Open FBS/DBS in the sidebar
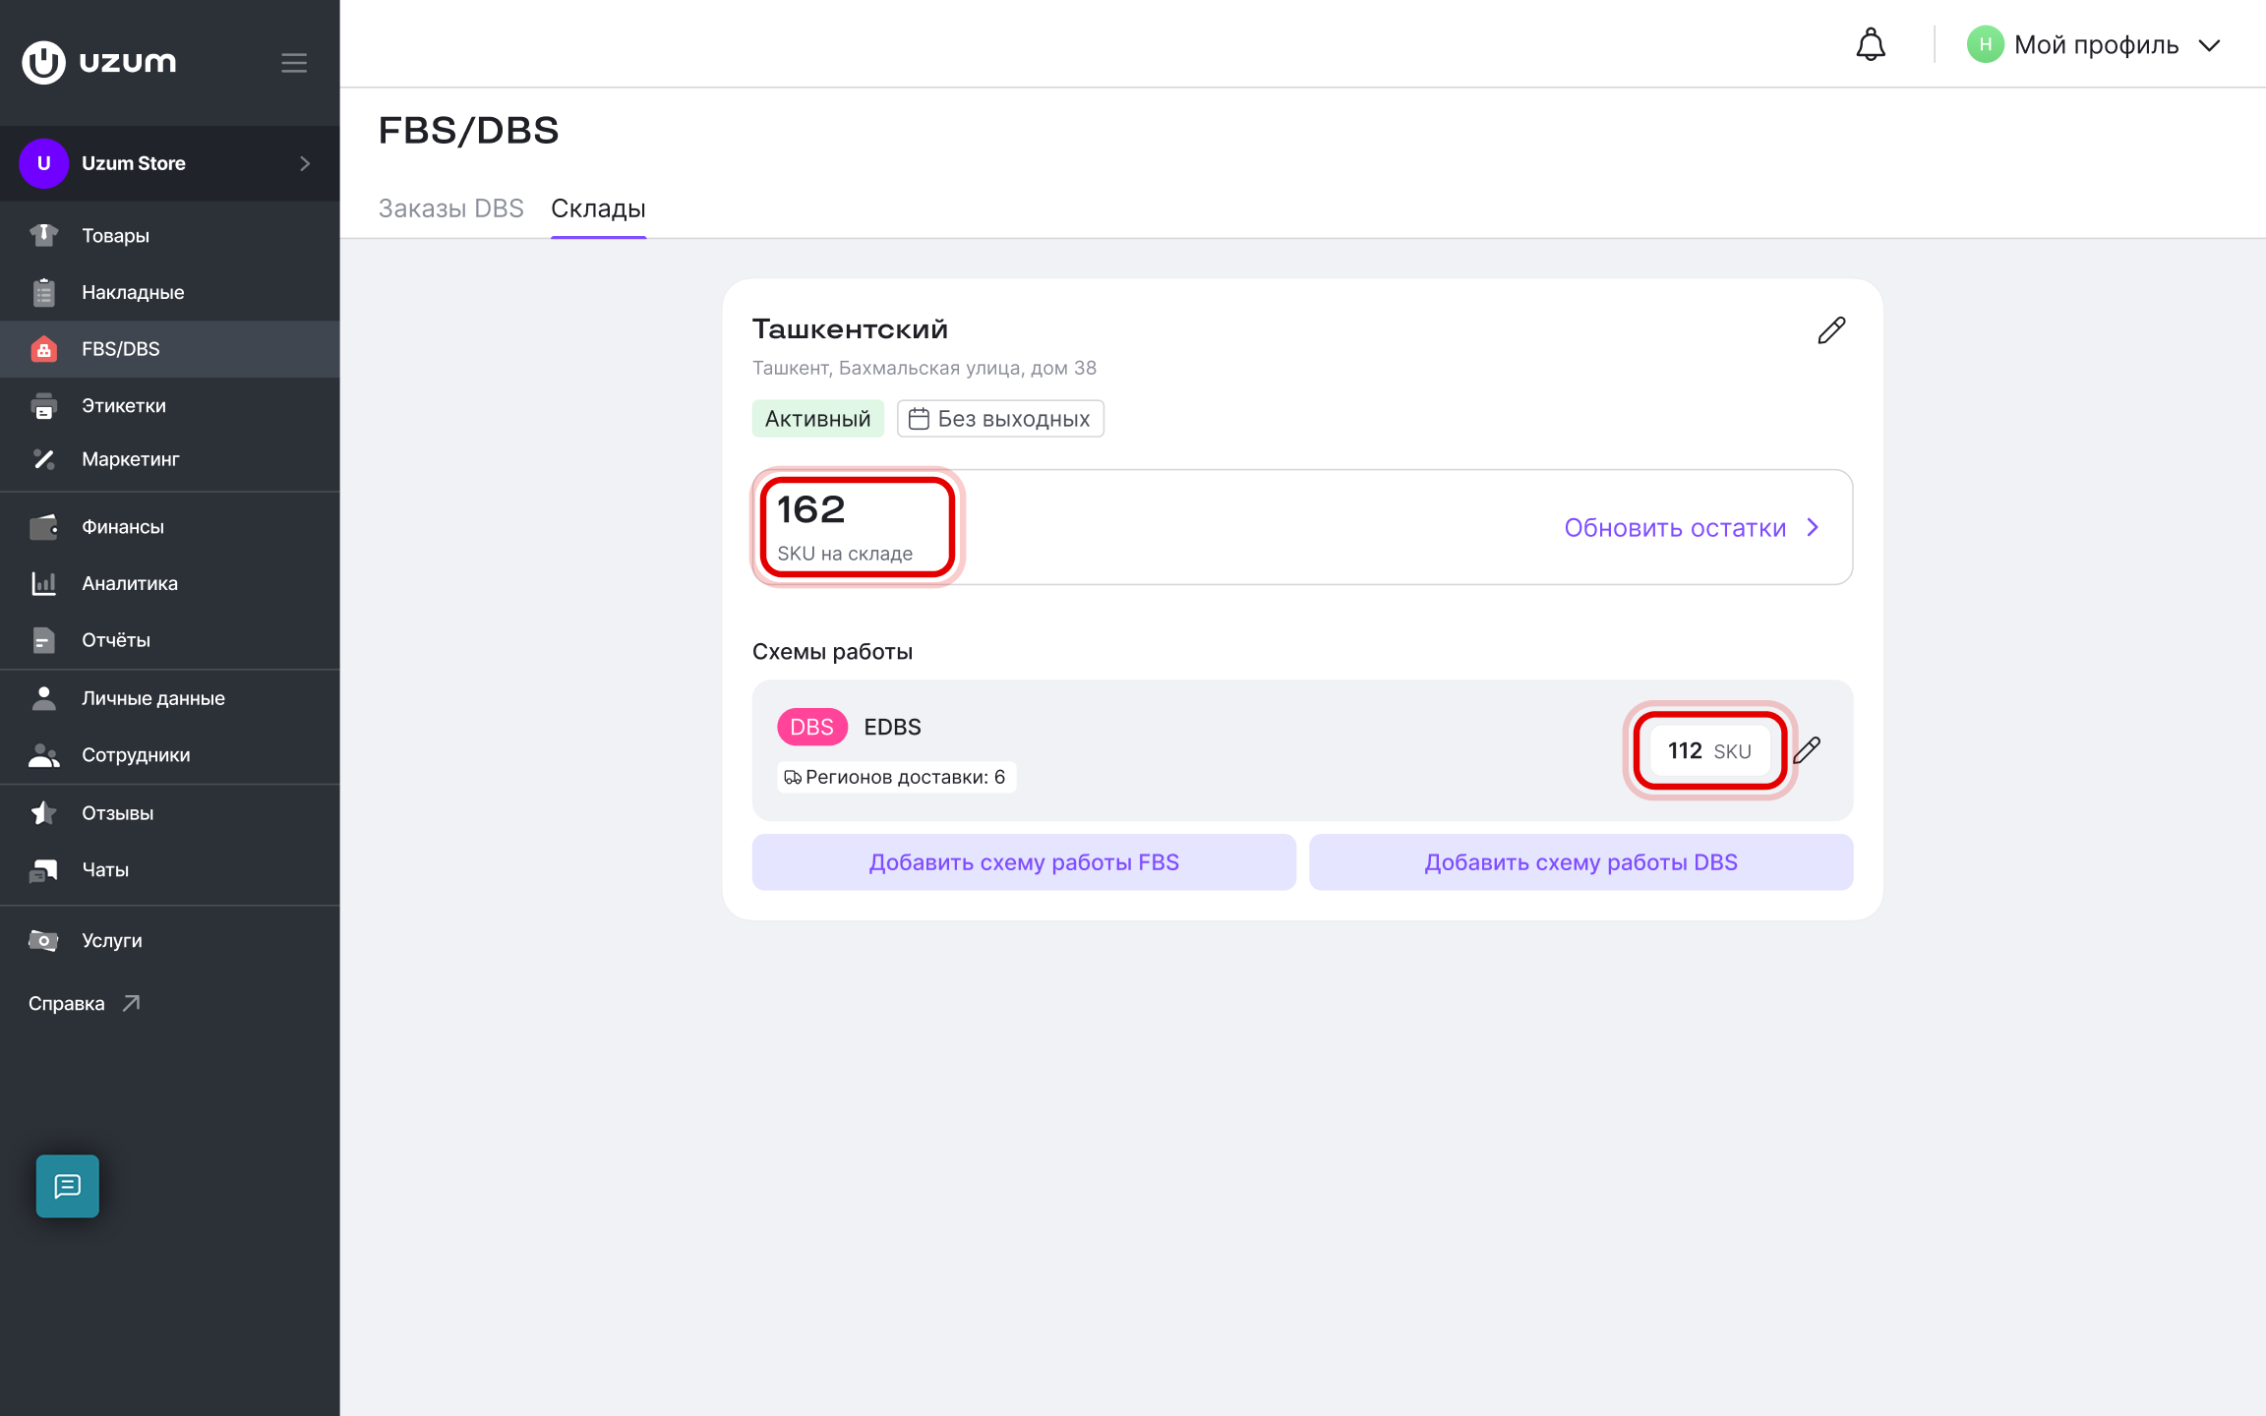 pos(170,349)
